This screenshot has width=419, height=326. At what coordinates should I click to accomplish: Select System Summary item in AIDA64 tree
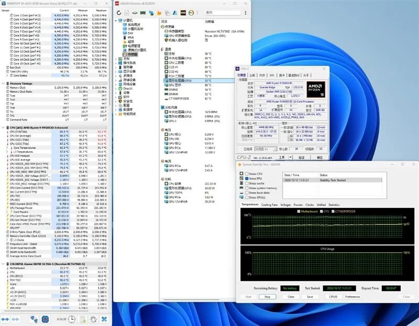pyautogui.click(x=131, y=25)
